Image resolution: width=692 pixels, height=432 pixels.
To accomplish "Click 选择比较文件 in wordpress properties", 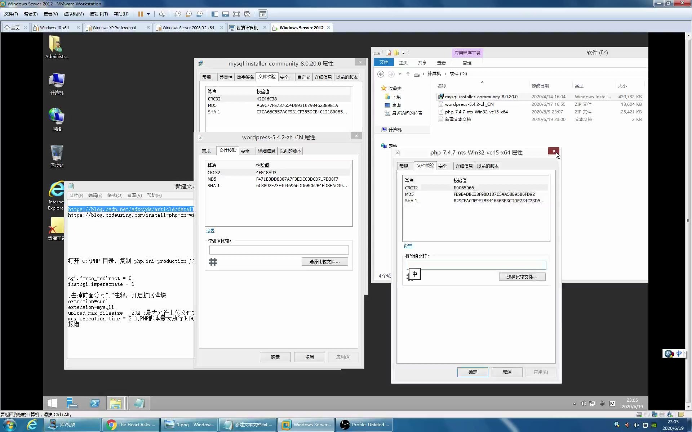I will coord(325,262).
